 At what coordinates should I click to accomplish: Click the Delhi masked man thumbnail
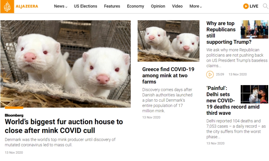pyautogui.click(x=254, y=94)
